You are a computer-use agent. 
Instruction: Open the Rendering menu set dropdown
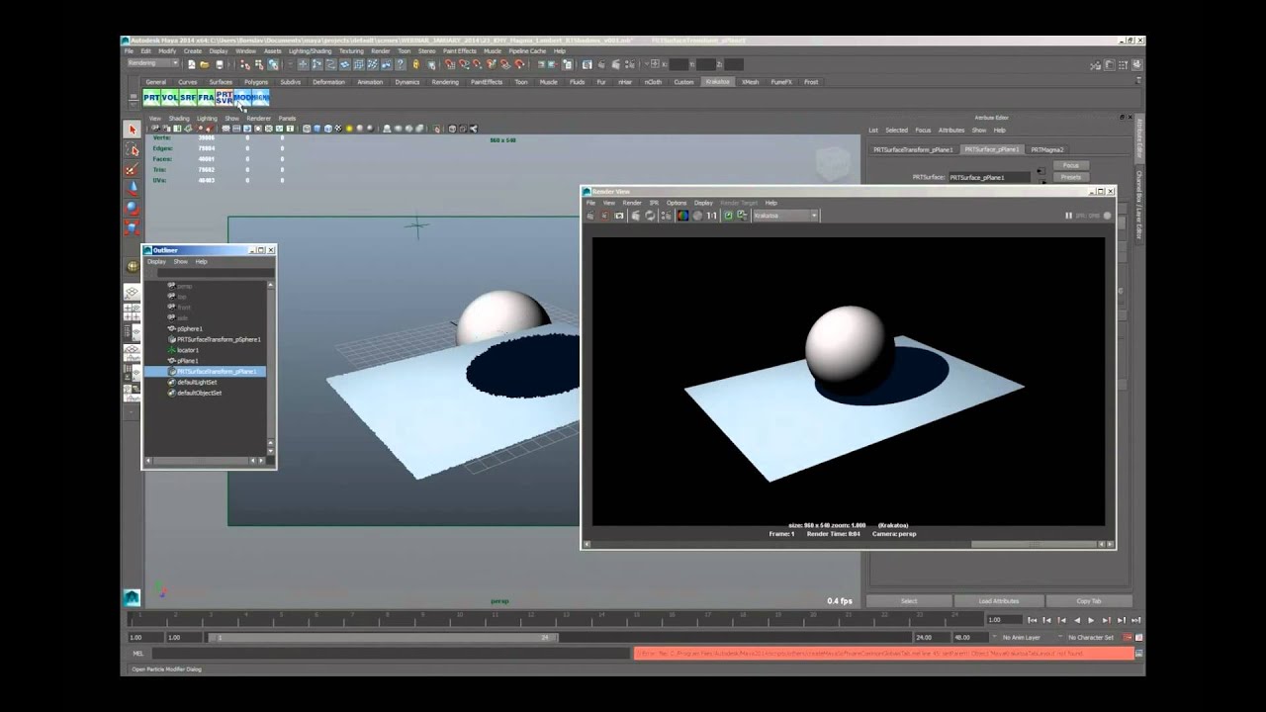pyautogui.click(x=152, y=63)
